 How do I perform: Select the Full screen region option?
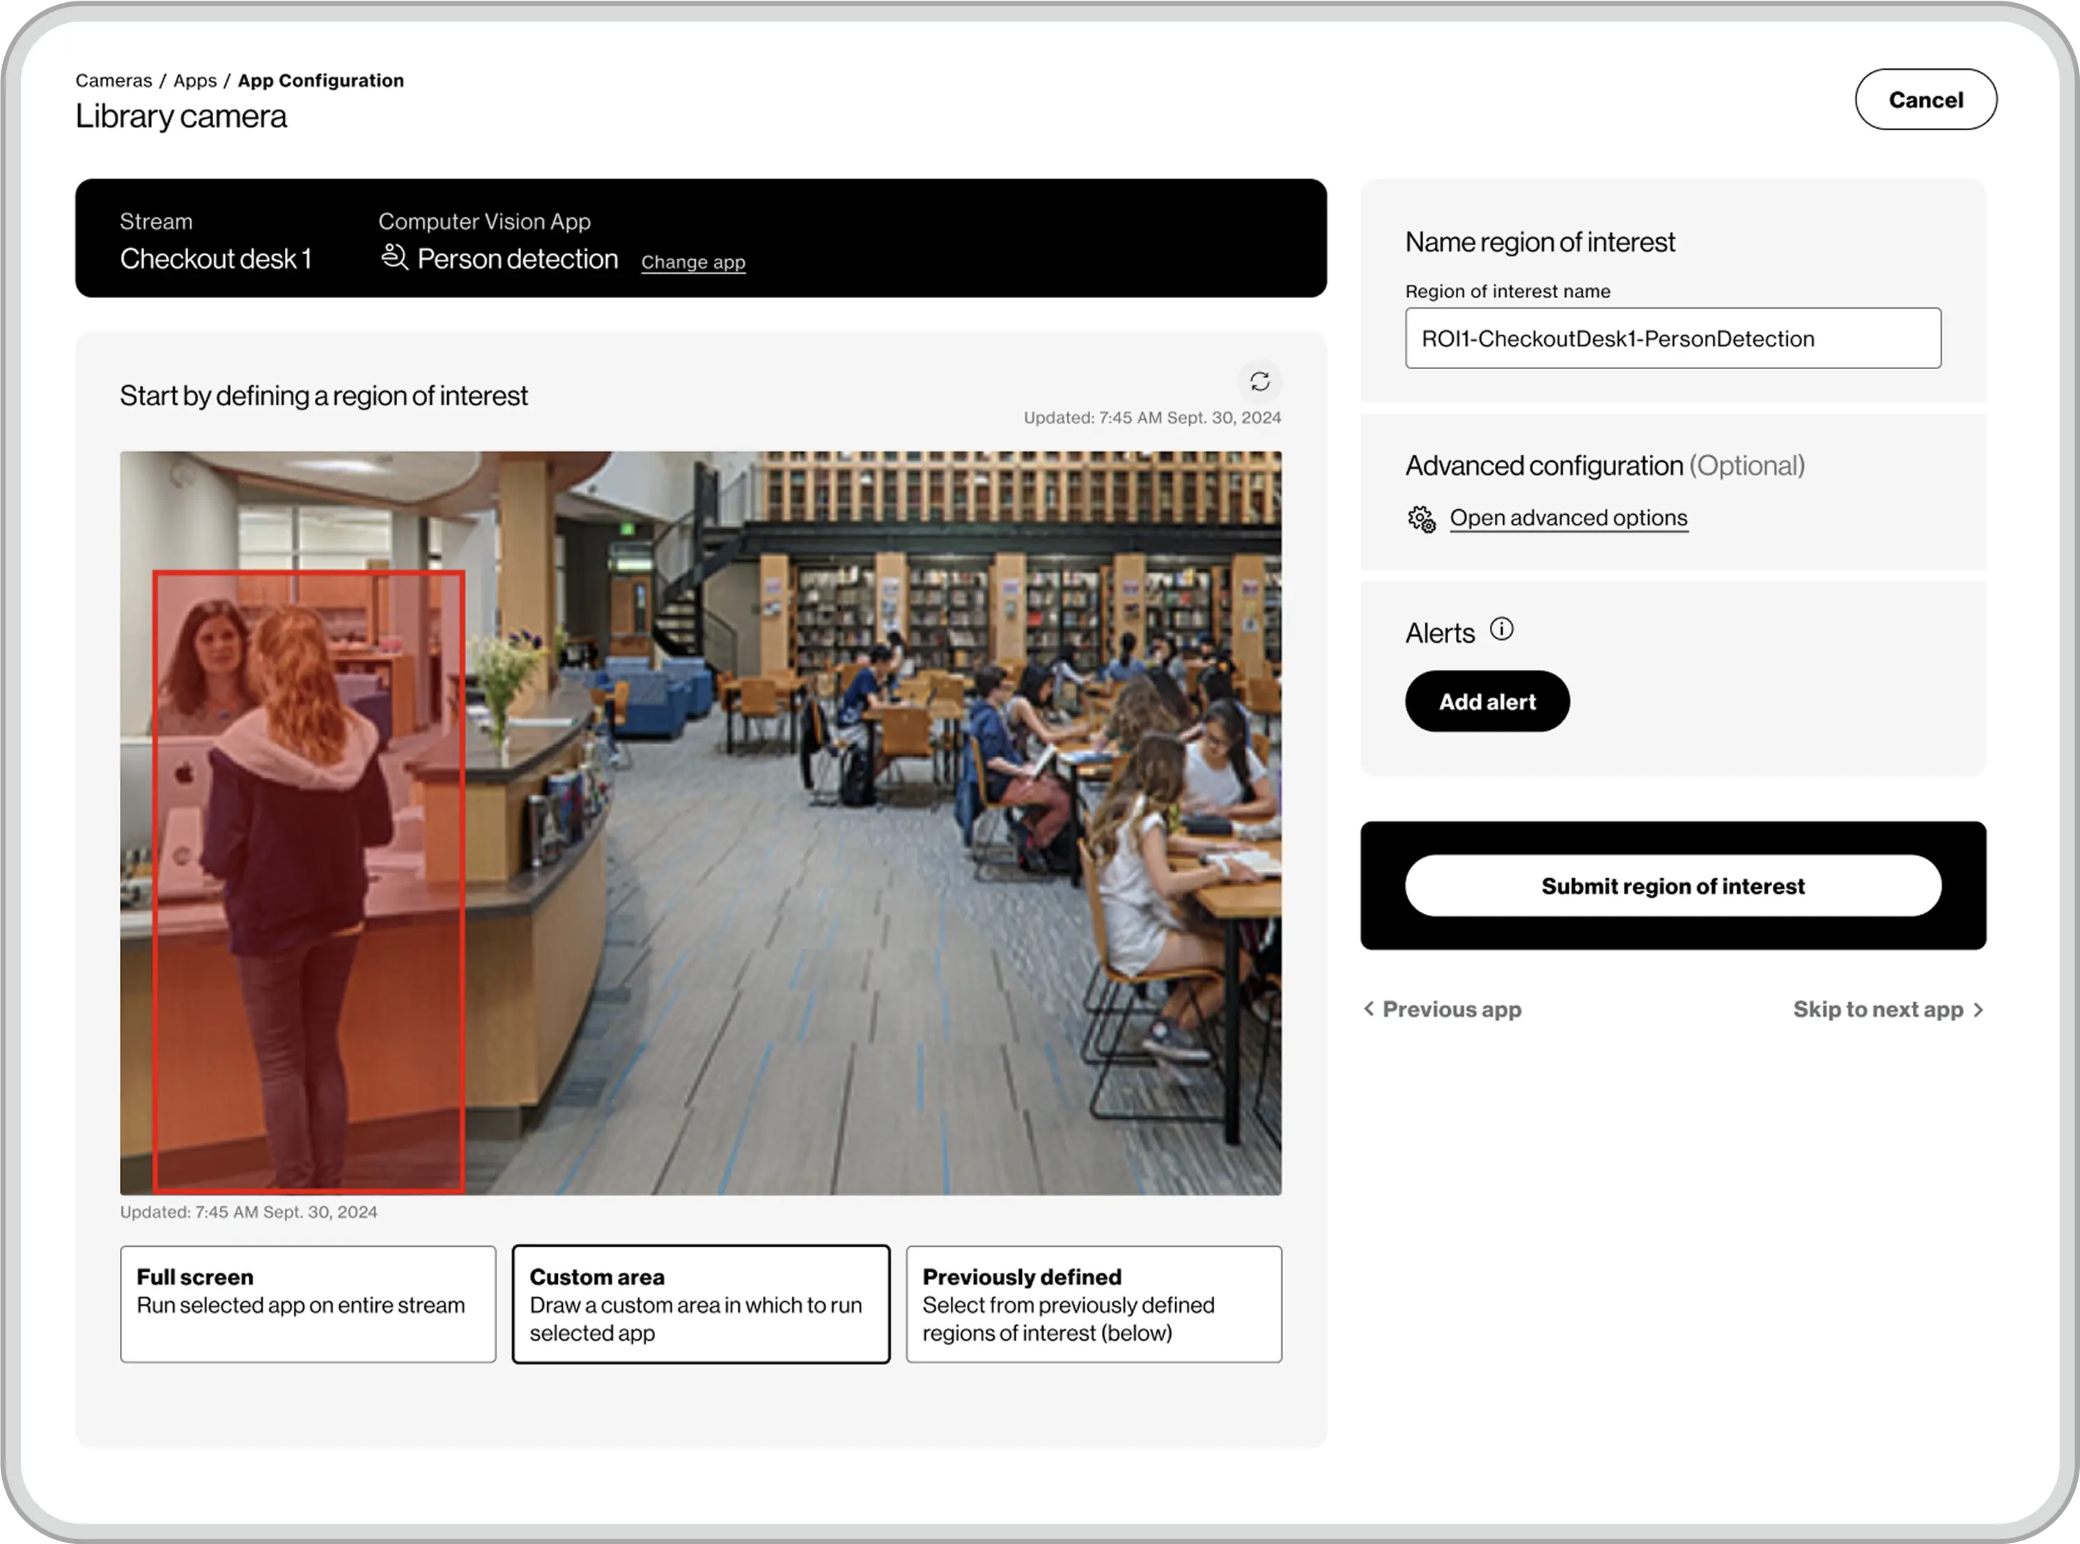pyautogui.click(x=308, y=1304)
